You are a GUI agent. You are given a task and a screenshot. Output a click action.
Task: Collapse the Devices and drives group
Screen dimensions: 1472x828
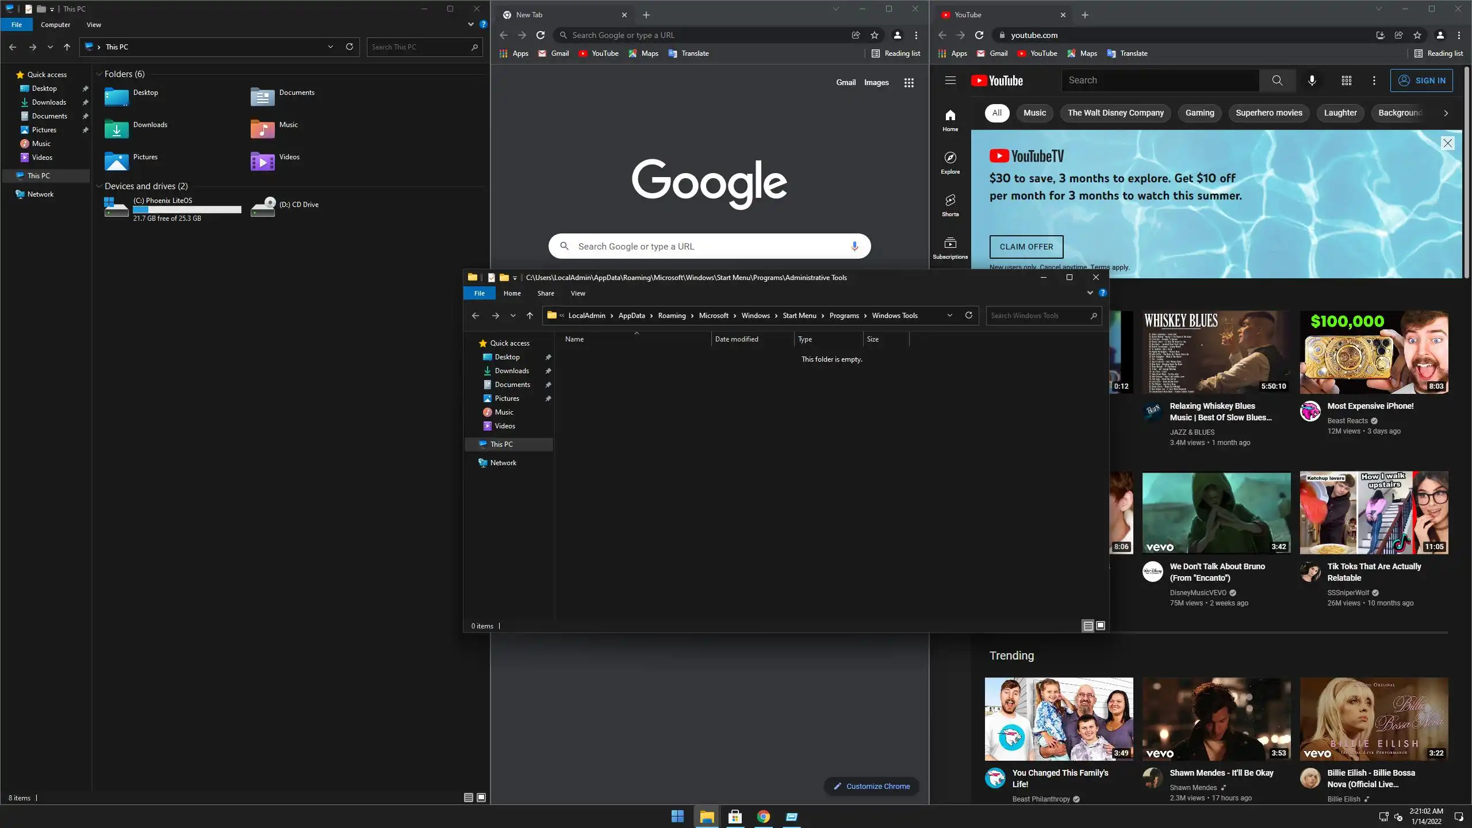point(99,186)
